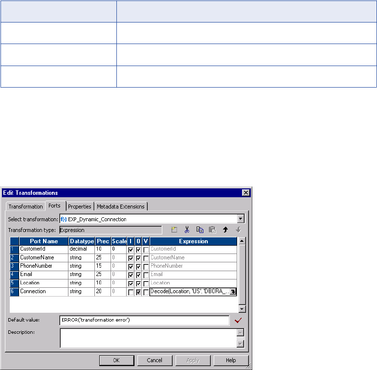
Task: Move port down with arrow icon
Action: click(238, 230)
